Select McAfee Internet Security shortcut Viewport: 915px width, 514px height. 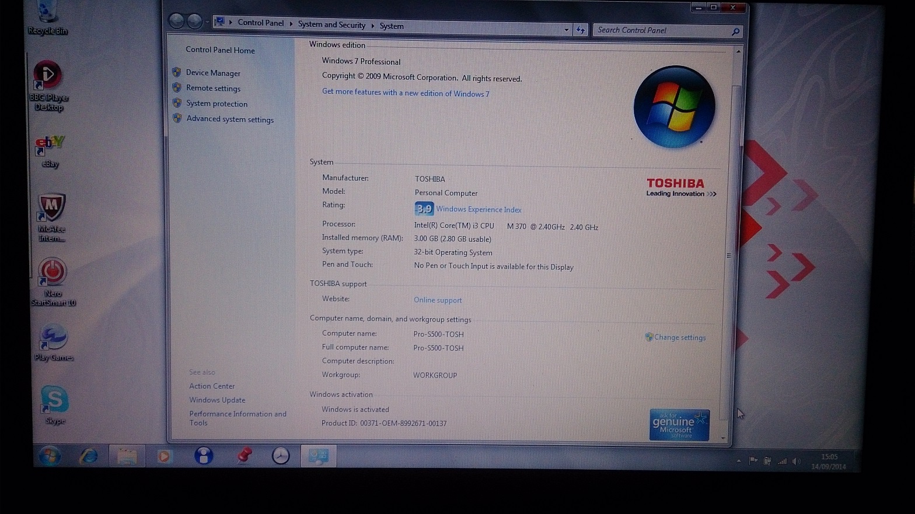point(51,218)
